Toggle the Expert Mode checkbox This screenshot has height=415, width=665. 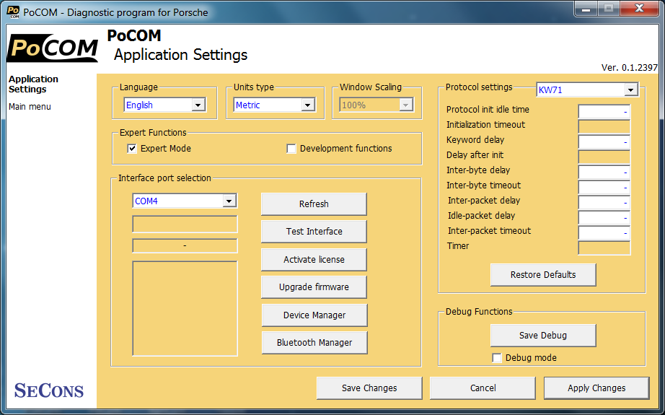coord(132,149)
